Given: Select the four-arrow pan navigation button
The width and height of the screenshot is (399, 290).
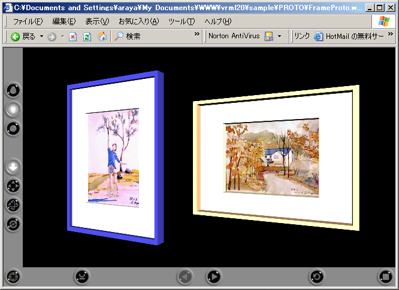Looking at the screenshot, I should (13, 186).
